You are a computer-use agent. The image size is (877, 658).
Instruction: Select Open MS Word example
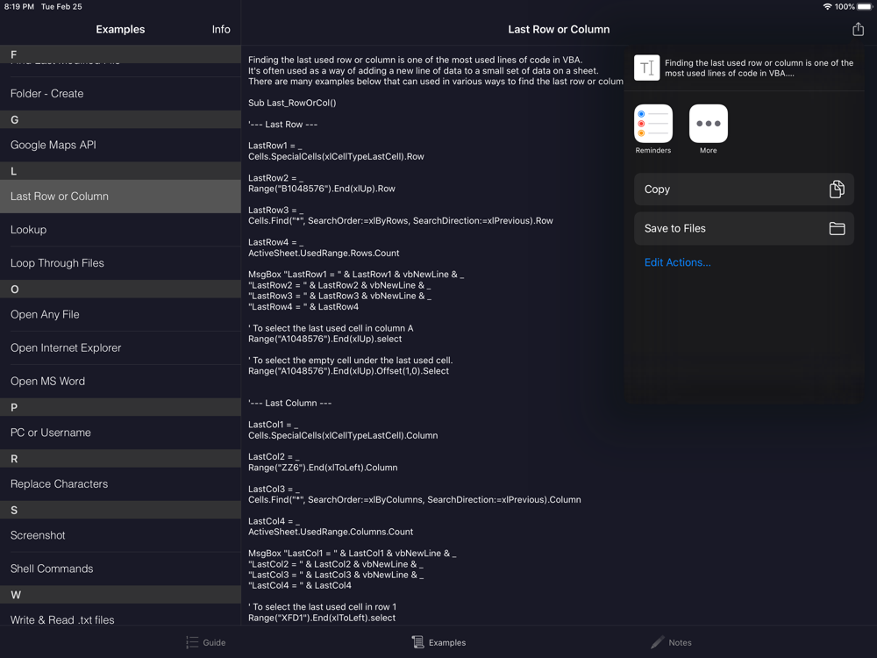point(120,381)
